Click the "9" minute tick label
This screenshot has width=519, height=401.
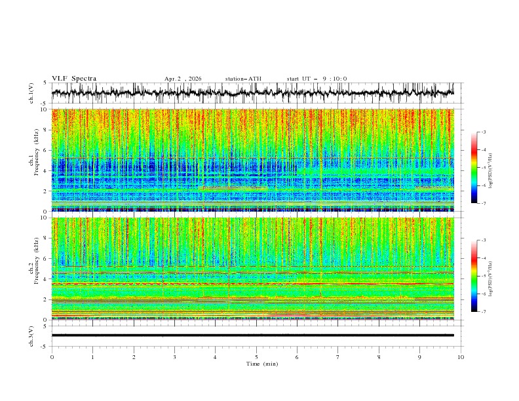point(419,357)
